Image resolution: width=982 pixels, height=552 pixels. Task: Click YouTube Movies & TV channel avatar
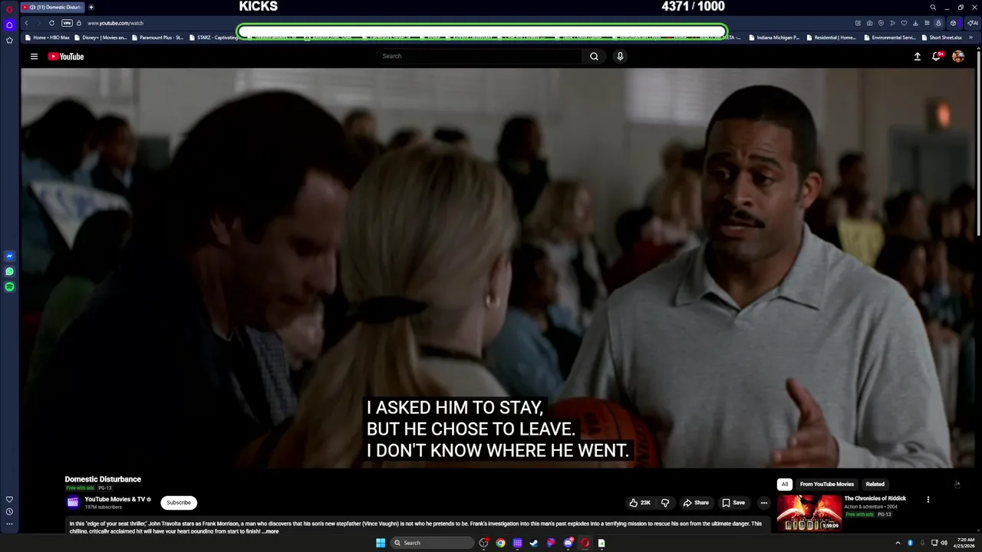[73, 502]
